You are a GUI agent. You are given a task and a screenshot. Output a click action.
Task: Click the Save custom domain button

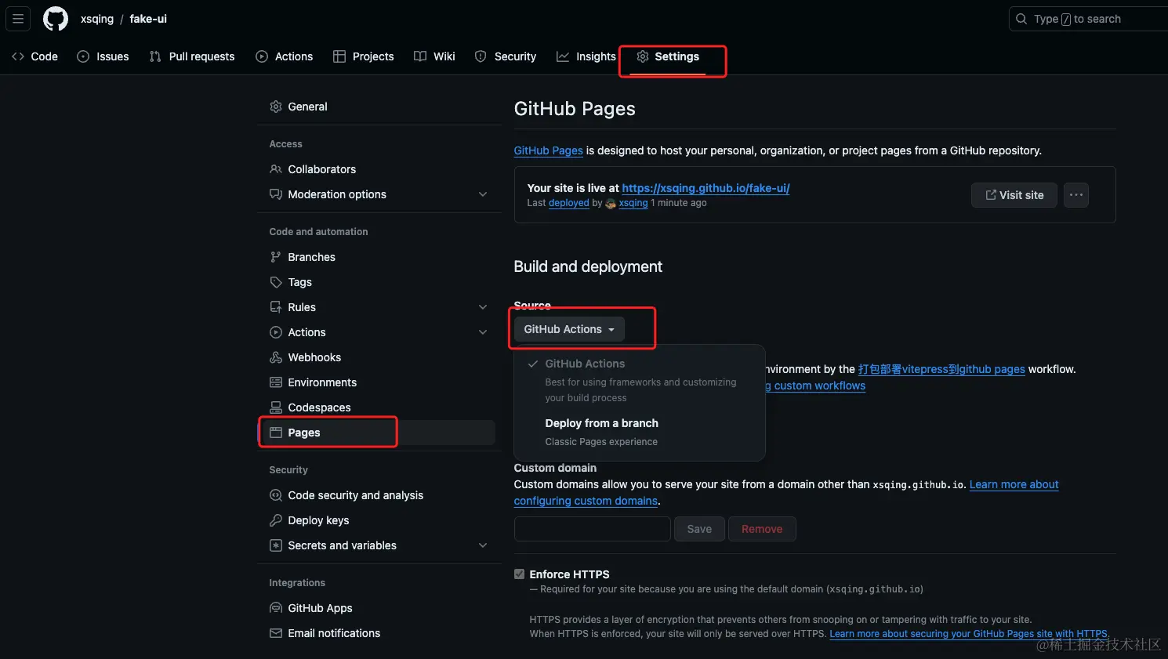click(x=699, y=529)
